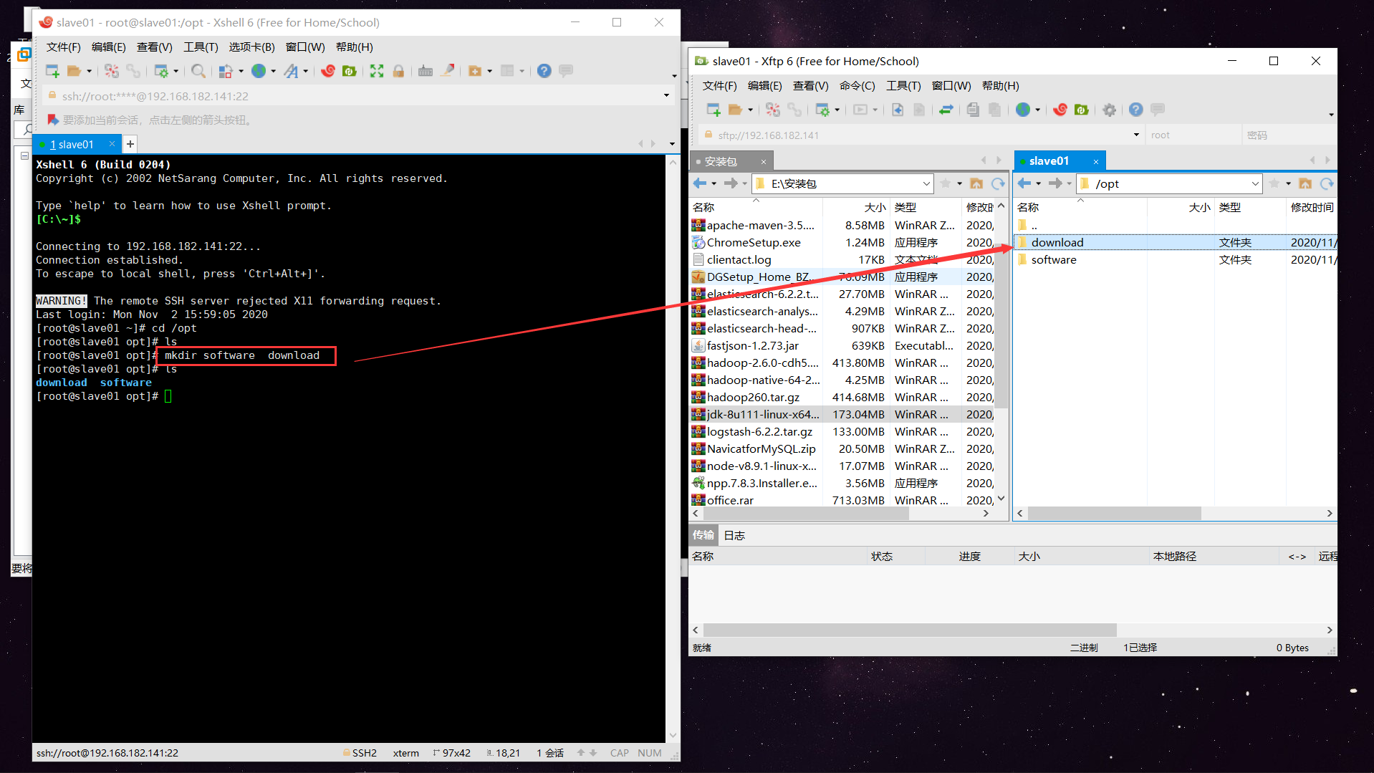Viewport: 1374px width, 773px height.
Task: Switch to the 日志 tab in Xftp
Action: [x=734, y=535]
